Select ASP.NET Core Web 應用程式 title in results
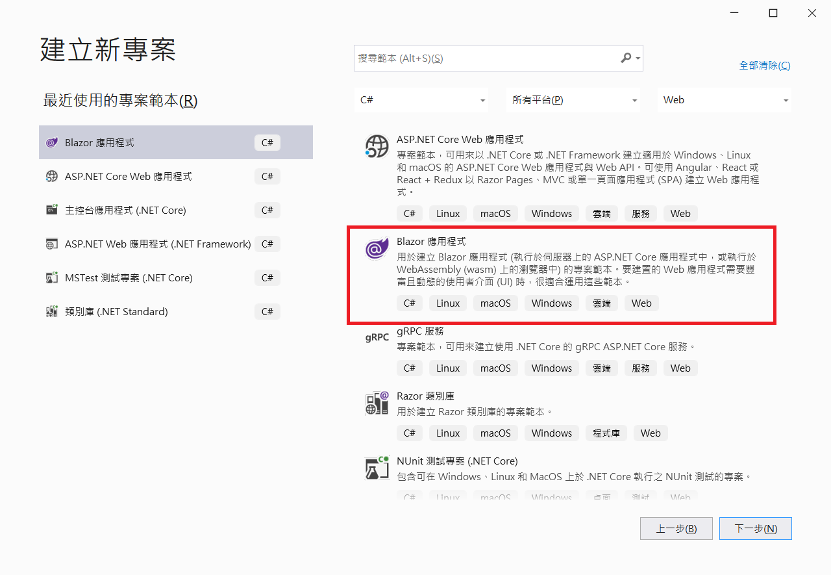Screen dimensions: 831x575 [460, 139]
